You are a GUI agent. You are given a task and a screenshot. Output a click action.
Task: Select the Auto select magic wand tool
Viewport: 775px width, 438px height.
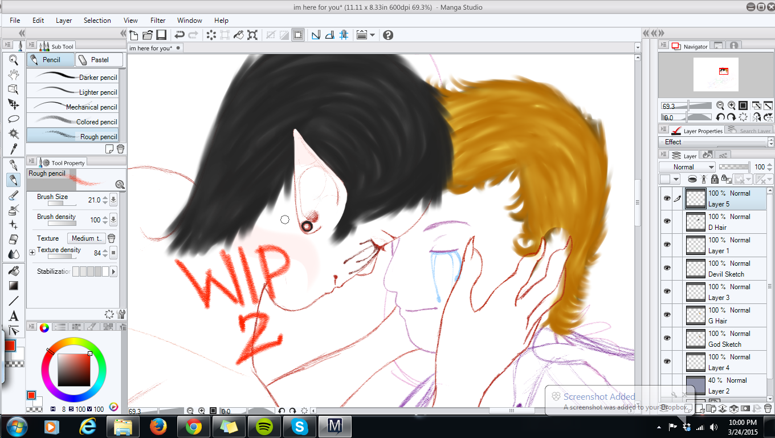[x=14, y=133]
